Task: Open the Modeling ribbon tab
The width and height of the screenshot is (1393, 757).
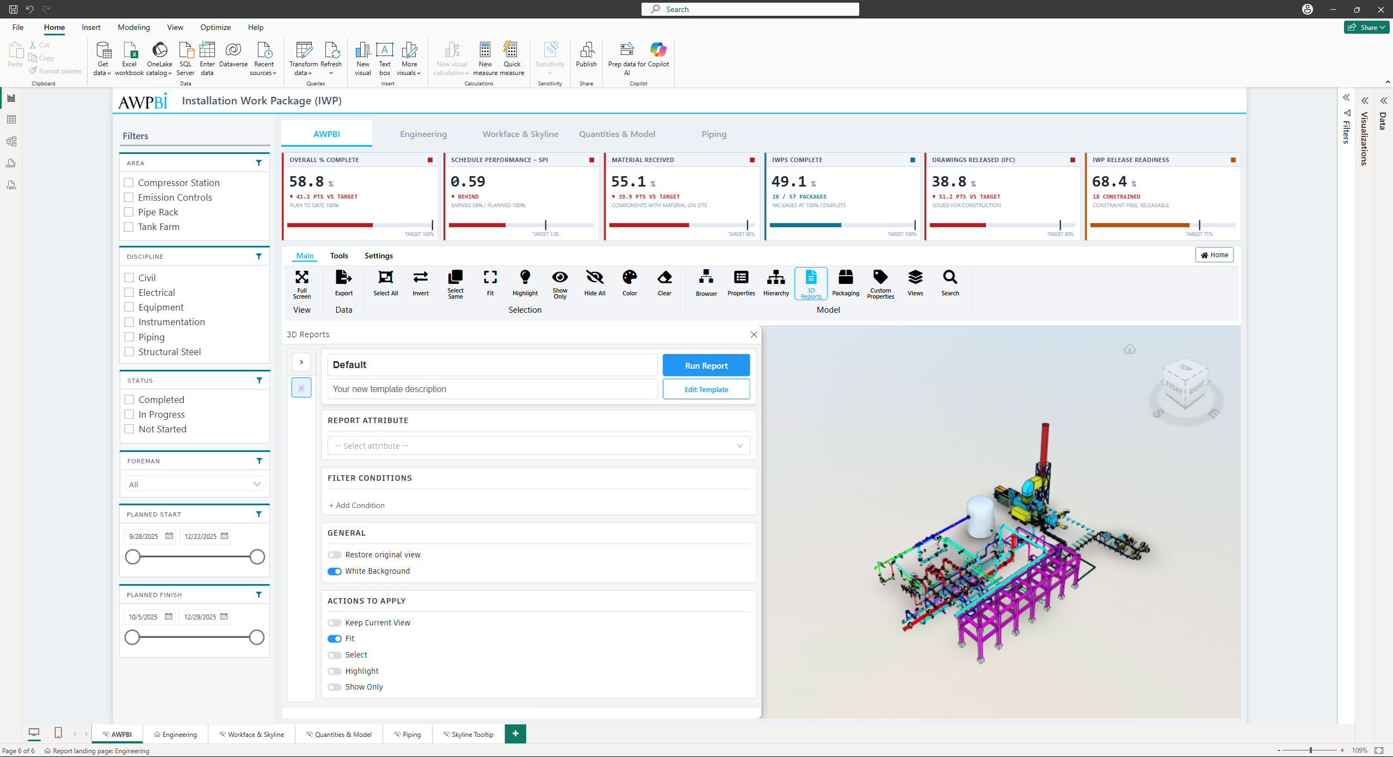Action: click(x=133, y=27)
